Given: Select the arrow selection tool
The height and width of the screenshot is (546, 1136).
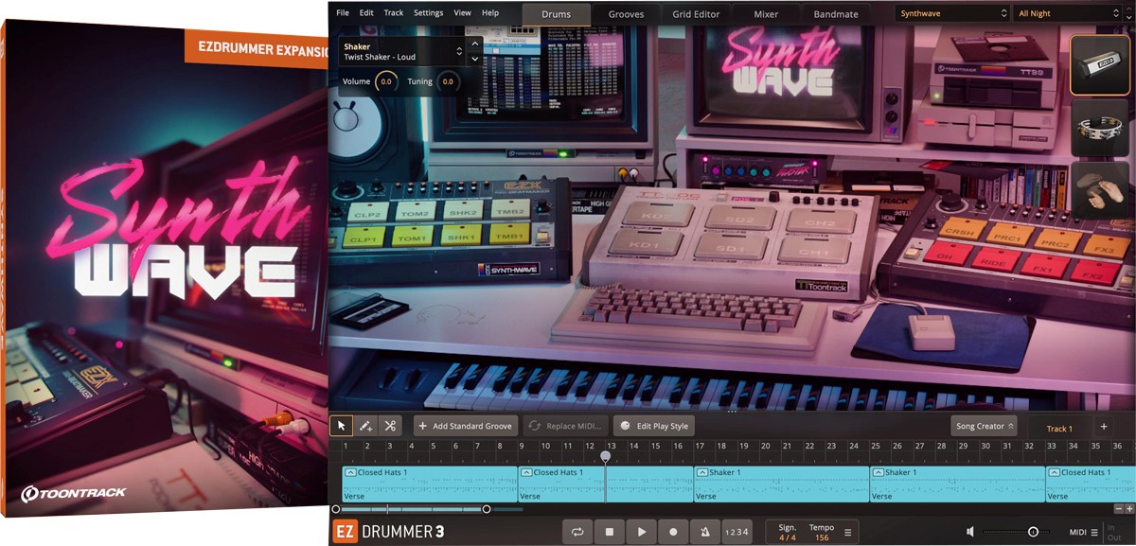Looking at the screenshot, I should (x=342, y=426).
